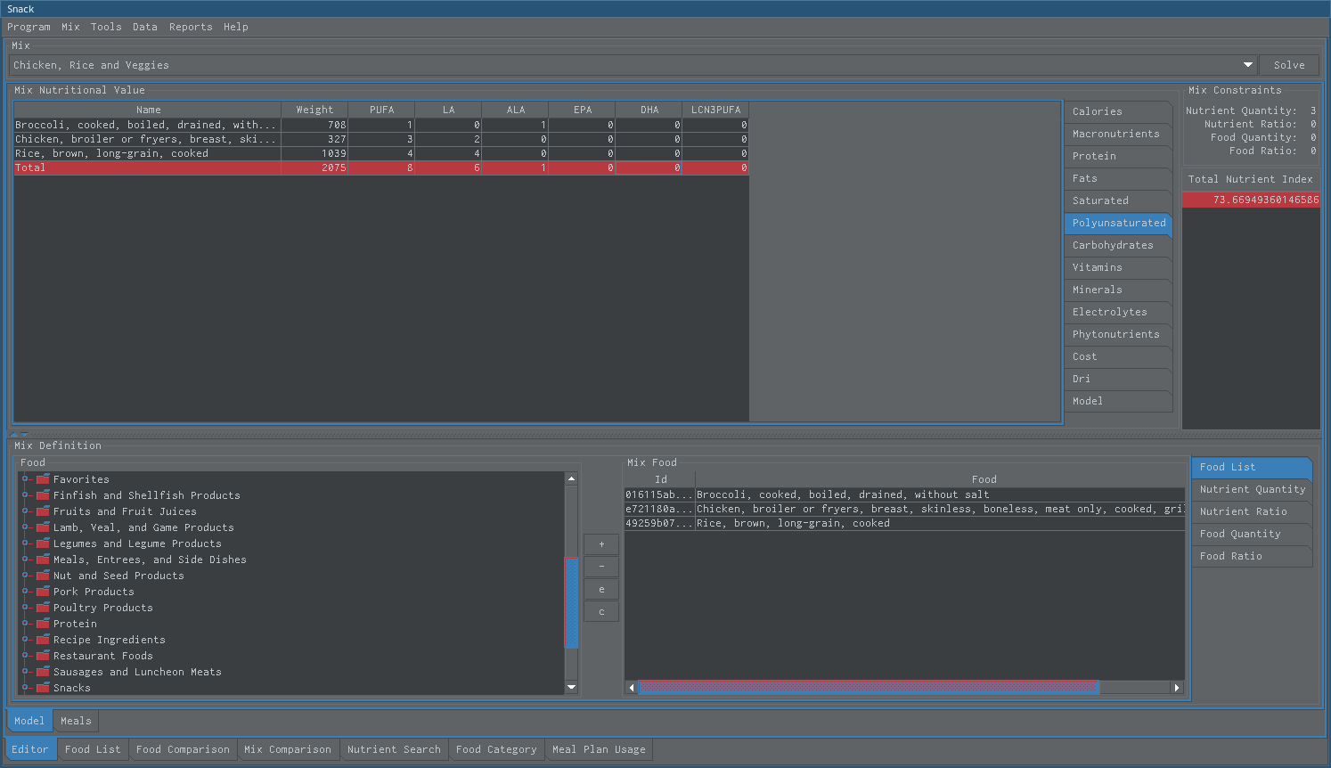1331x768 pixels.
Task: Select the Broccoli row in Mix Food list
Action: (x=904, y=494)
